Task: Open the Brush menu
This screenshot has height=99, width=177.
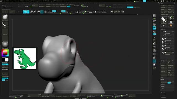Action: (x=7, y=3)
